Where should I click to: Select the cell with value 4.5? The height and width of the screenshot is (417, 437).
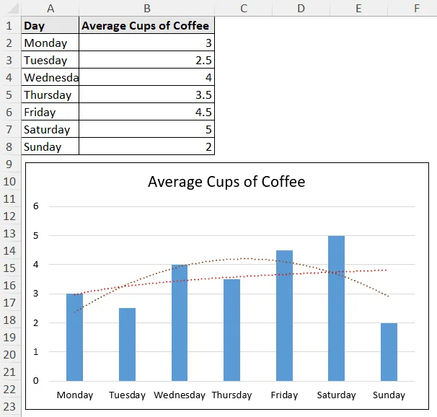(147, 112)
